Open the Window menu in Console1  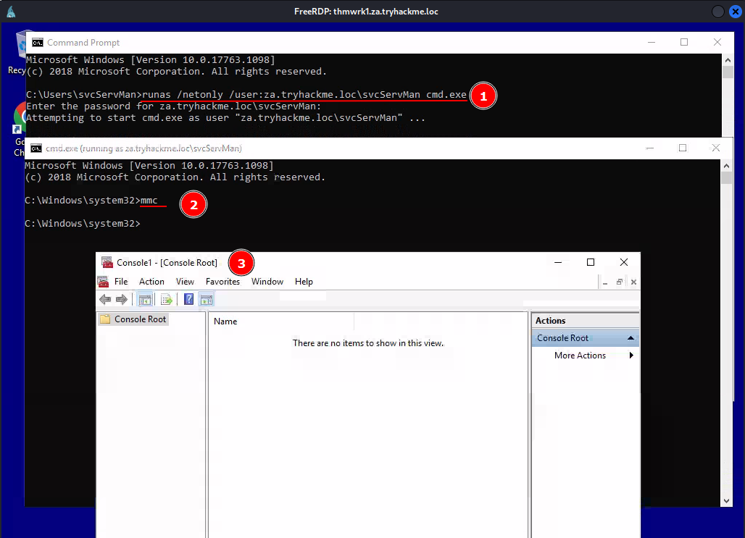(267, 282)
